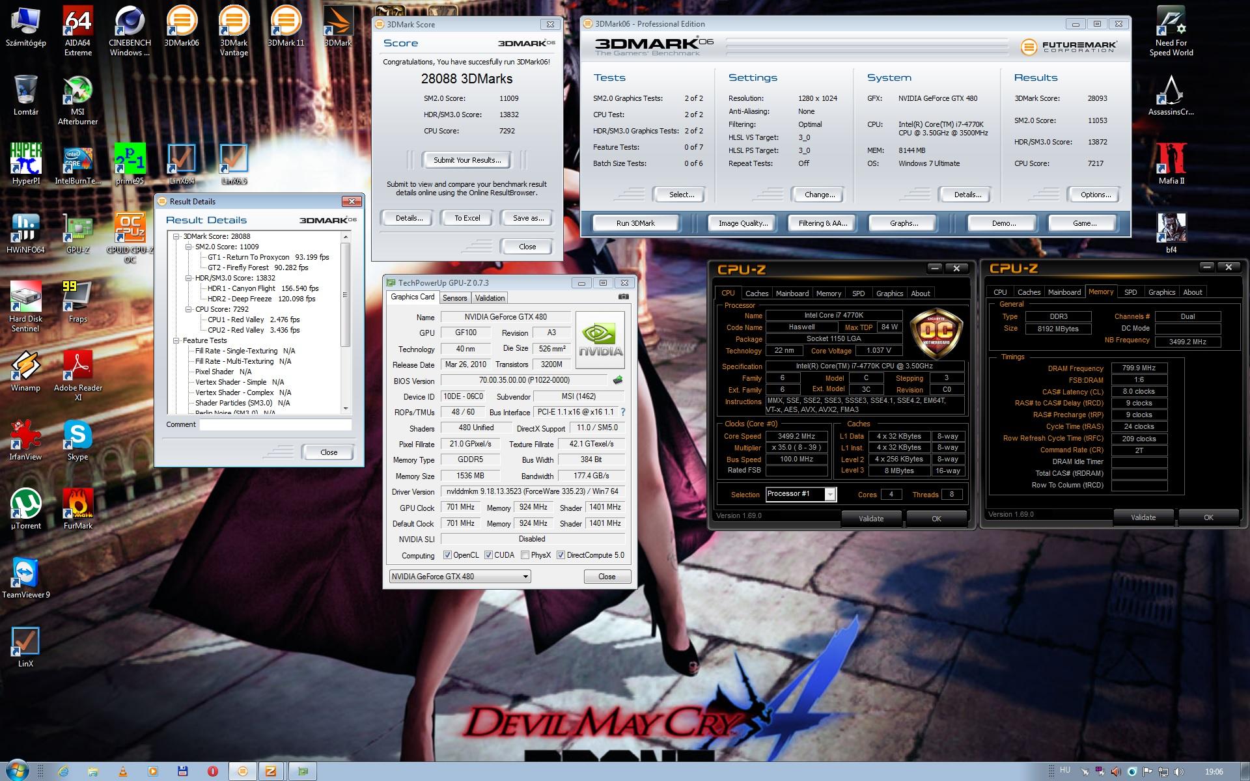Open the IntelBurnTest desktop icon
The width and height of the screenshot is (1250, 781).
(x=77, y=164)
